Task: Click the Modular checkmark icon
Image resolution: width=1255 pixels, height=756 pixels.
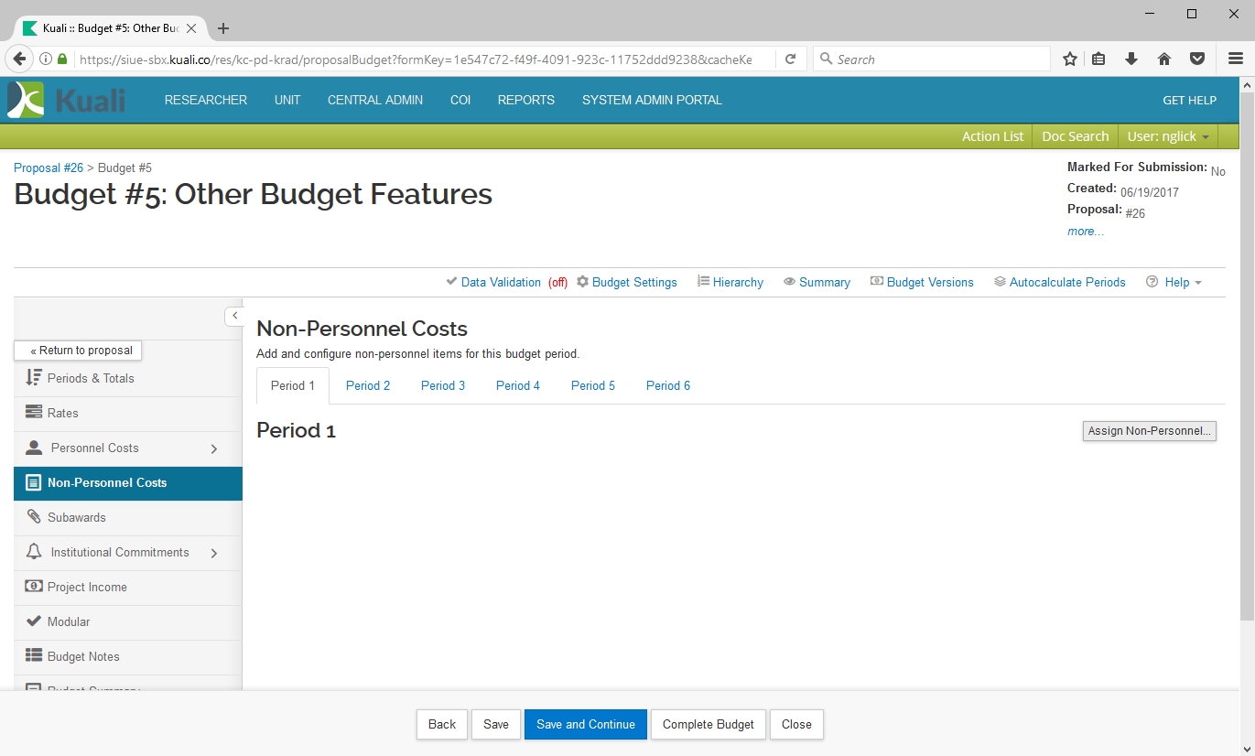Action: [x=34, y=621]
